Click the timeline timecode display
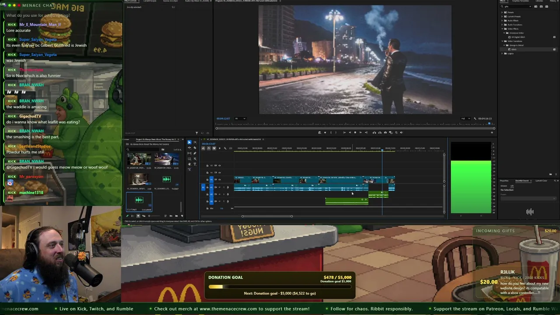 coord(208,143)
